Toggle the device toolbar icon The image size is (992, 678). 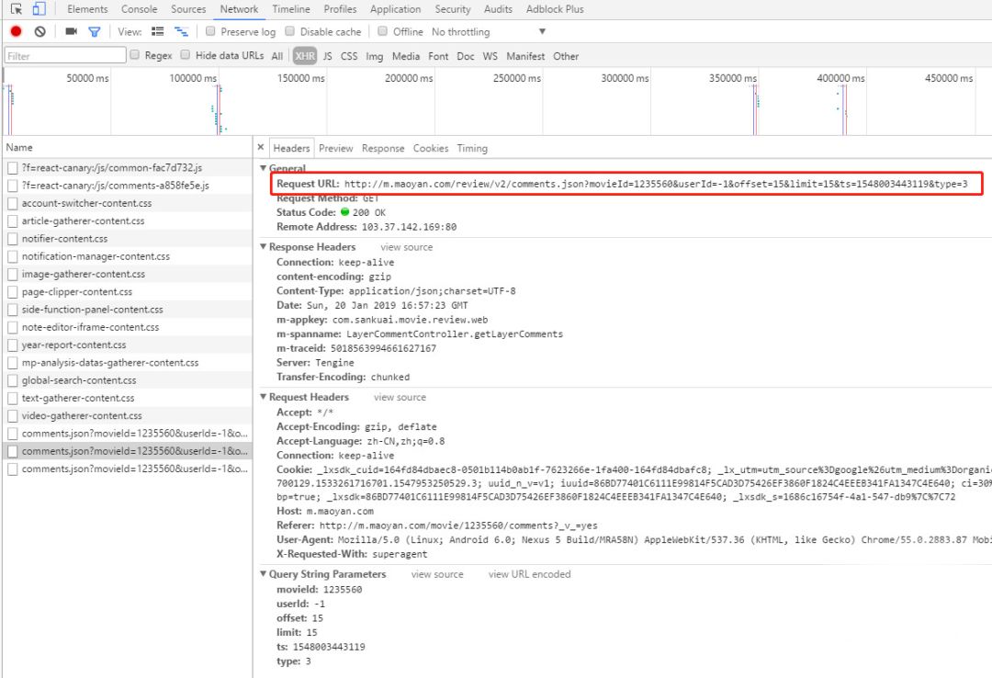pos(39,9)
